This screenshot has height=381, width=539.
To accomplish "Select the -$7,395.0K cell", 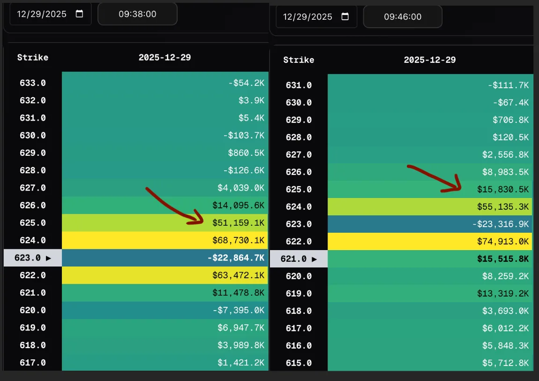I will pyautogui.click(x=165, y=311).
